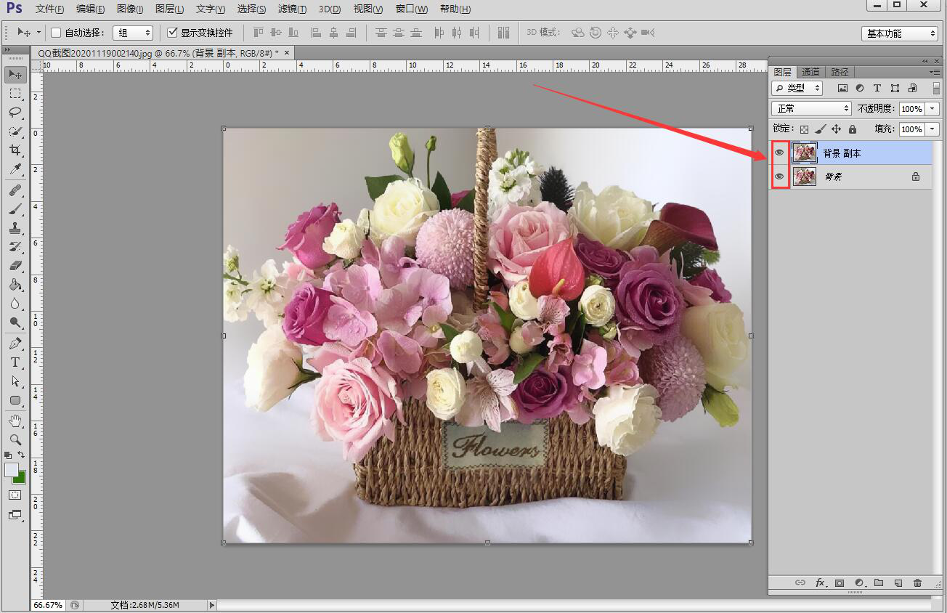Open the 基本功能 workspace dropdown
Viewport: 947px width, 613px height.
[900, 33]
